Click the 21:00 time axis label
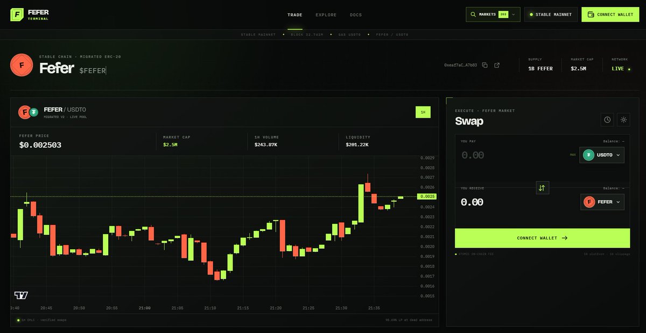This screenshot has height=333, width=646. pos(145,308)
